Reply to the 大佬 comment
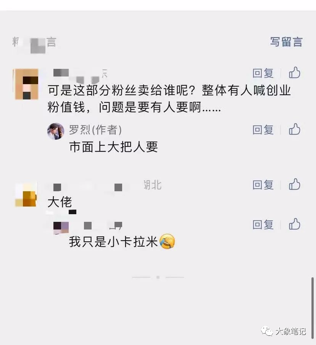The width and height of the screenshot is (316, 345). pyautogui.click(x=263, y=185)
